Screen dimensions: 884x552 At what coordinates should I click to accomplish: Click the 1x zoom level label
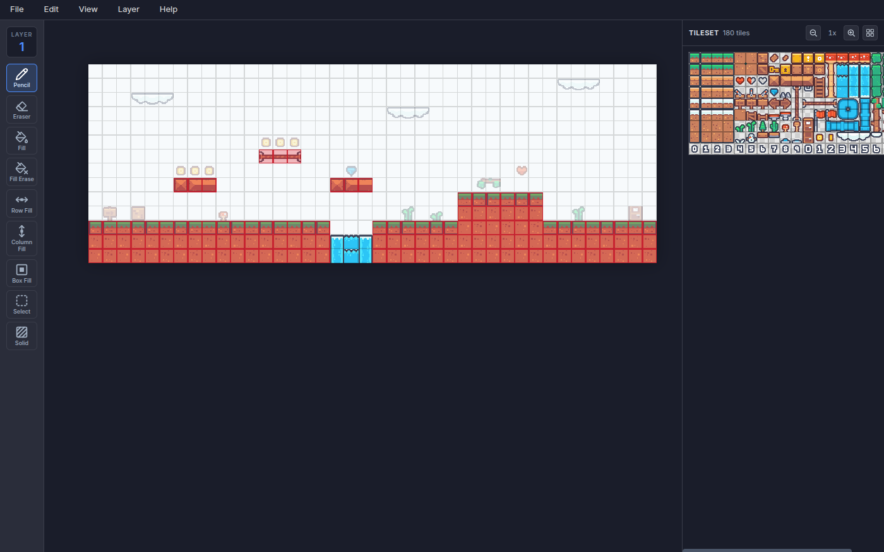[x=832, y=33]
